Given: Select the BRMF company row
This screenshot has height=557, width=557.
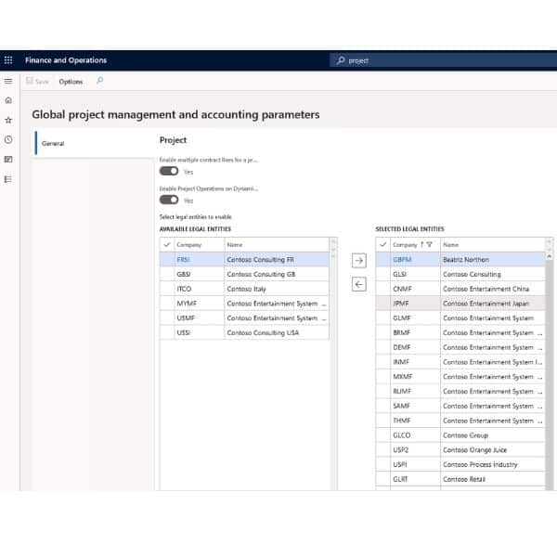Looking at the screenshot, I should point(460,332).
